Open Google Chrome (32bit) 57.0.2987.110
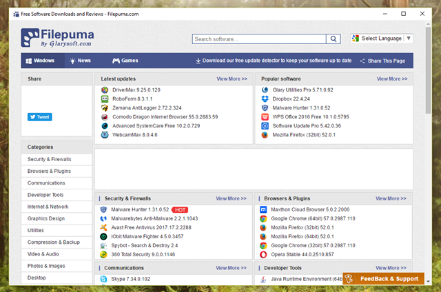The image size is (441, 292). click(x=313, y=246)
